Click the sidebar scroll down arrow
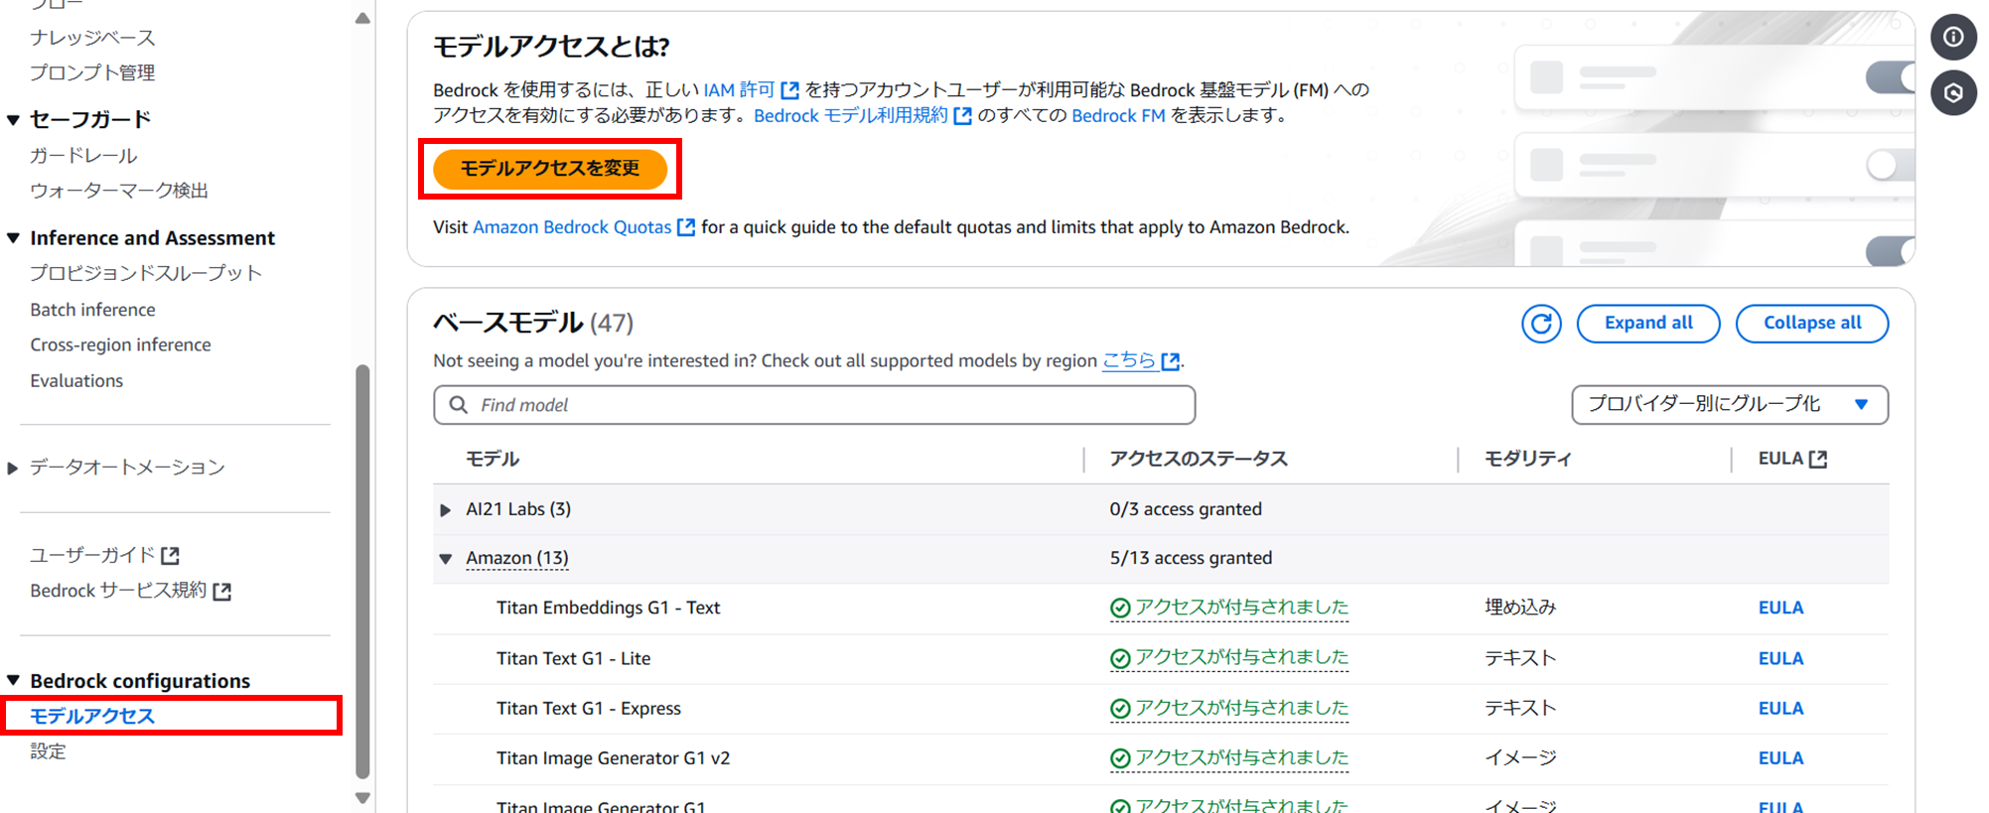Image resolution: width=1989 pixels, height=813 pixels. pos(362,798)
